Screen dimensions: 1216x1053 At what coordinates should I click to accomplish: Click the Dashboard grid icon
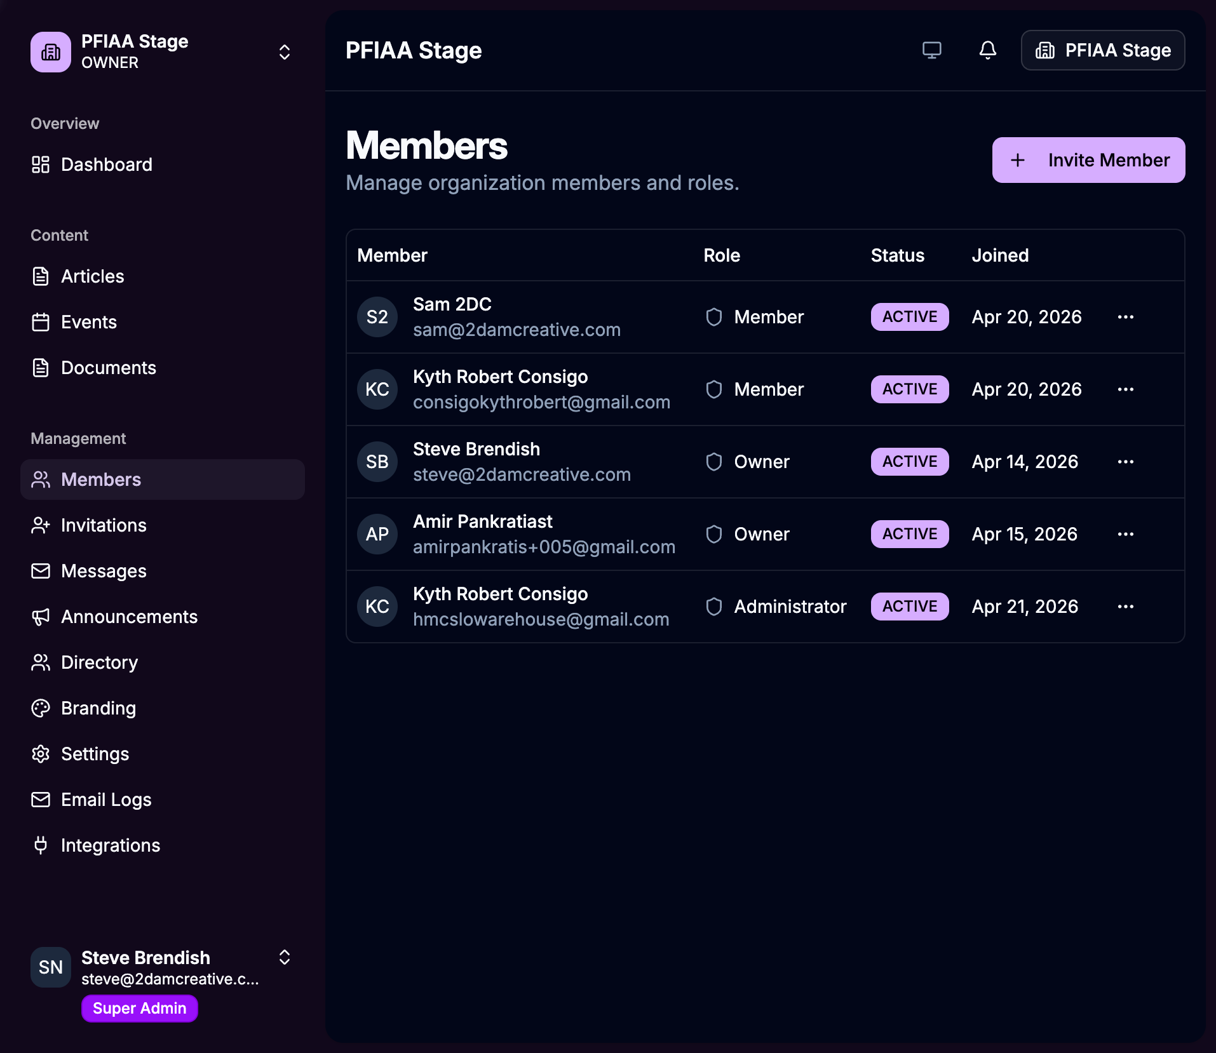coord(41,164)
